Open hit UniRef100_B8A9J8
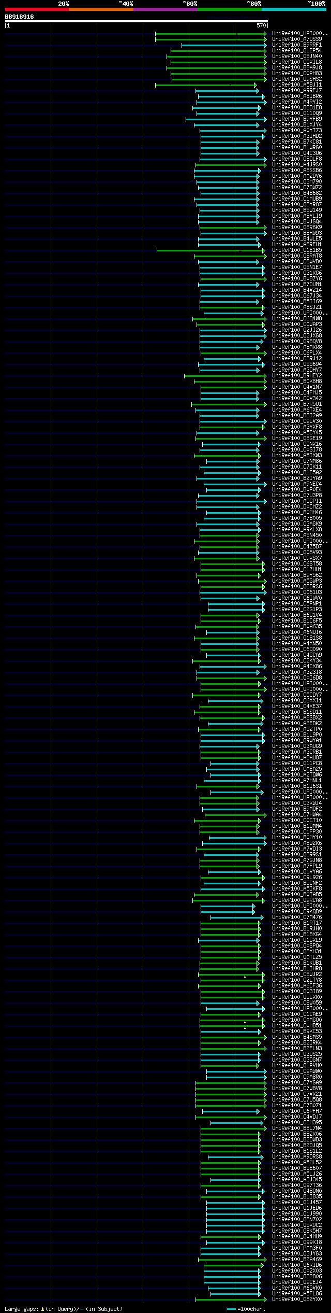The width and height of the screenshot is (331, 1313). click(x=297, y=68)
